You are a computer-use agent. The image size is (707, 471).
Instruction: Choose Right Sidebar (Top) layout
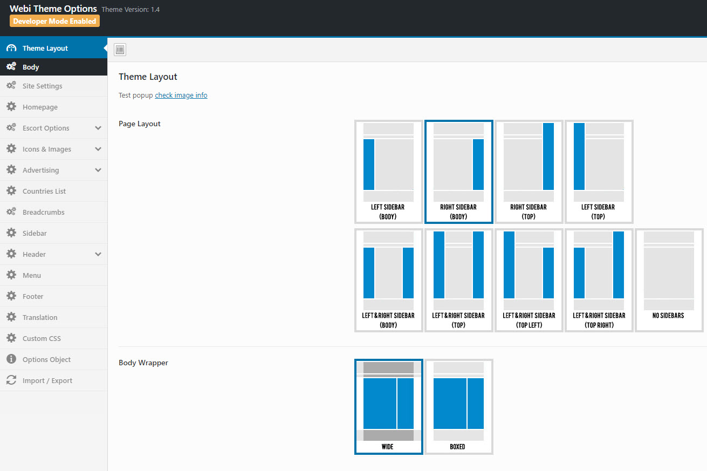click(x=528, y=172)
